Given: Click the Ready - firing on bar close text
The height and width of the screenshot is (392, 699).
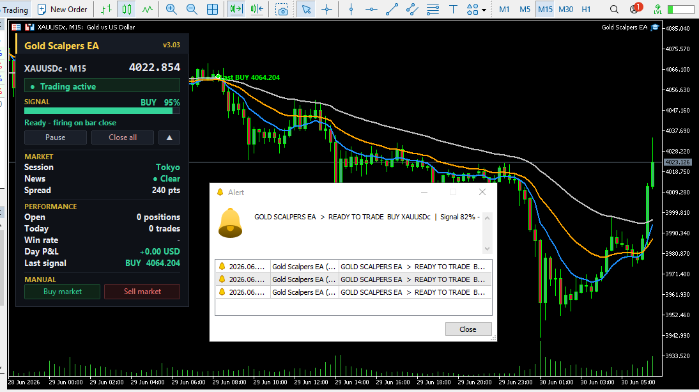Looking at the screenshot, I should coord(70,123).
